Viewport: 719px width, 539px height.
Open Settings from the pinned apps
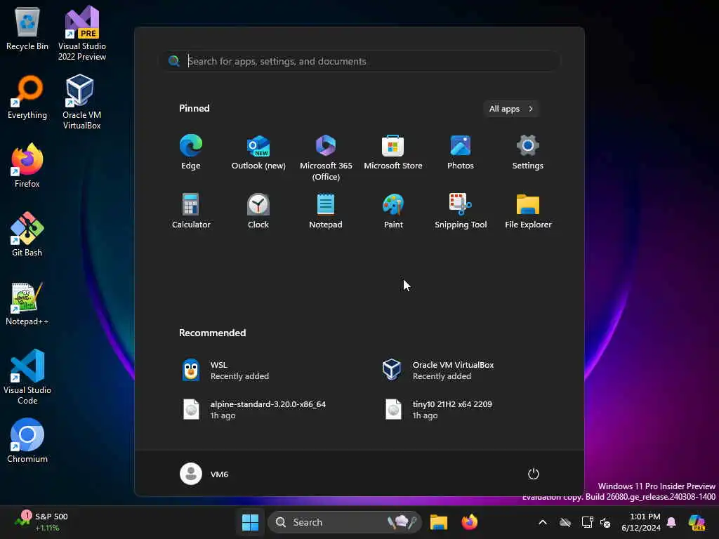tap(528, 152)
